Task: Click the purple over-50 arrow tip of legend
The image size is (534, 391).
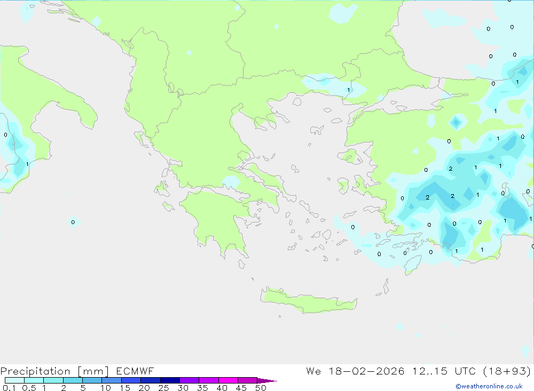Action: [x=267, y=380]
